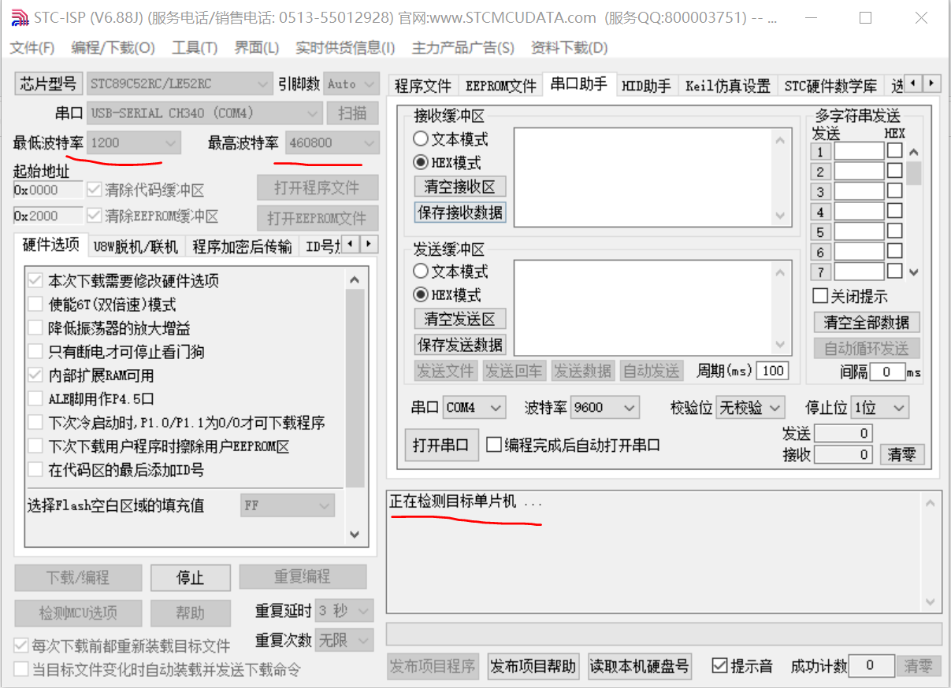
Task: Select HEX模式 in receive buffer
Action: coord(447,163)
